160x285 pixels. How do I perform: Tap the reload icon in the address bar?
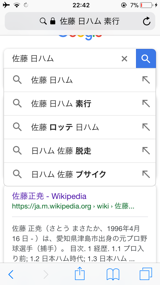146,21
